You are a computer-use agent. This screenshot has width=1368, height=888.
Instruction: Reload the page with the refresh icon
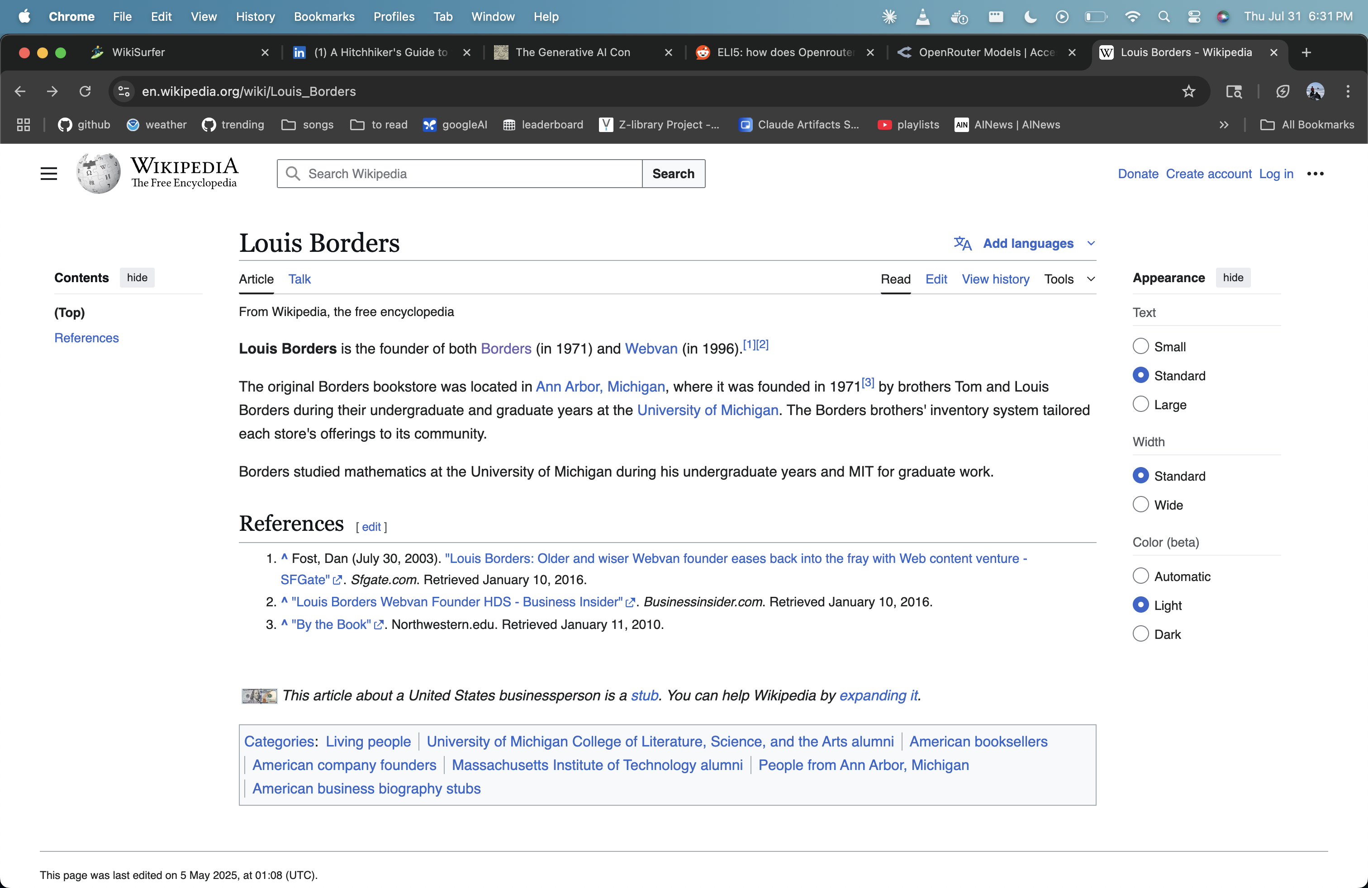tap(85, 91)
